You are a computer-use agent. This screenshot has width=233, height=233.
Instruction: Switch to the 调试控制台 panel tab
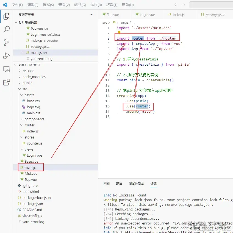point(136,184)
